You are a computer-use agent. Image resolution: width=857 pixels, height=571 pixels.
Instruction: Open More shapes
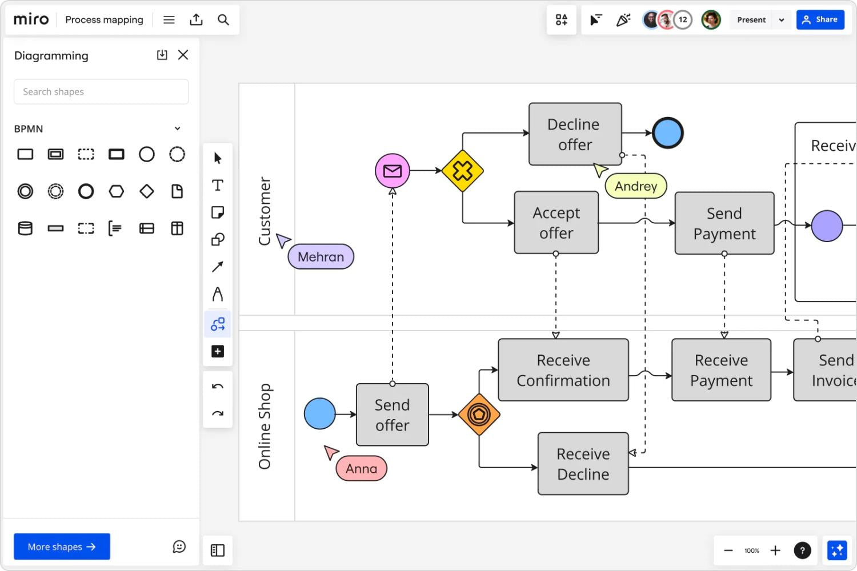(62, 546)
